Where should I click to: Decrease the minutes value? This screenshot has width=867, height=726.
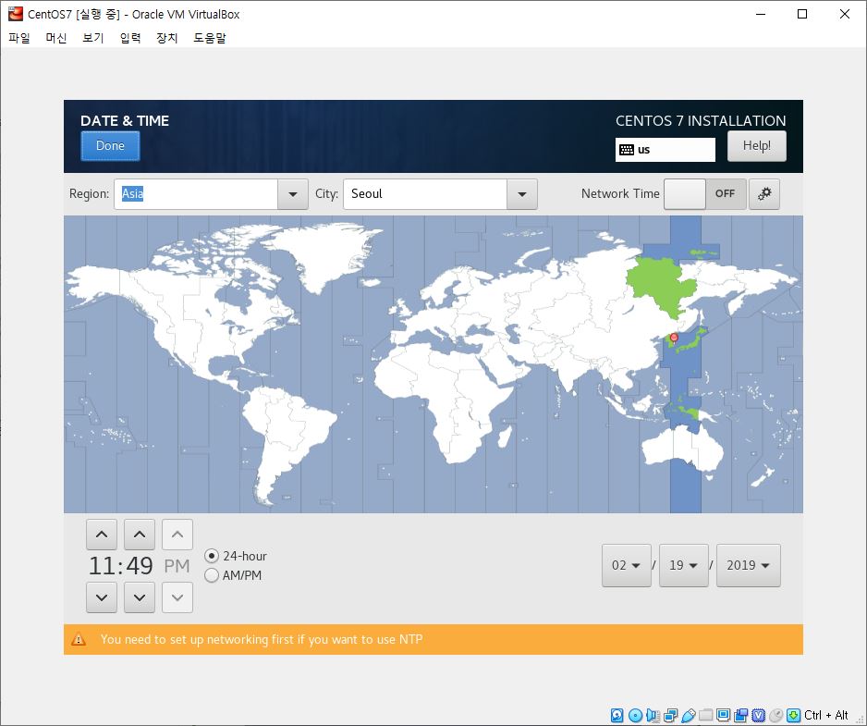click(x=140, y=597)
